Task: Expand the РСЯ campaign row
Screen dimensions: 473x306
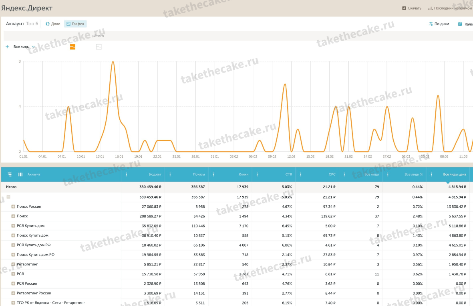Action: [x=13, y=274]
